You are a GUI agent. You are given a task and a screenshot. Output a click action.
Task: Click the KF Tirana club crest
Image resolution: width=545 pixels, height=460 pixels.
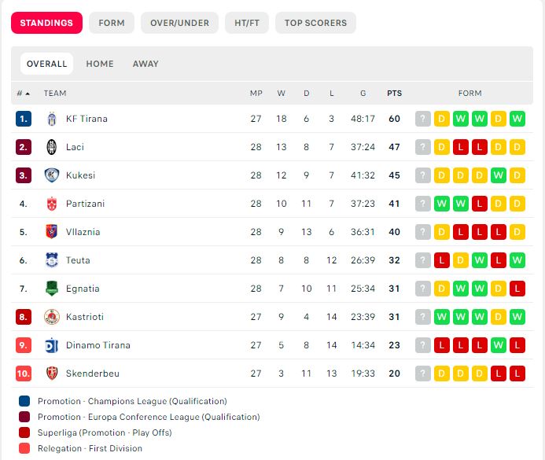click(x=52, y=119)
